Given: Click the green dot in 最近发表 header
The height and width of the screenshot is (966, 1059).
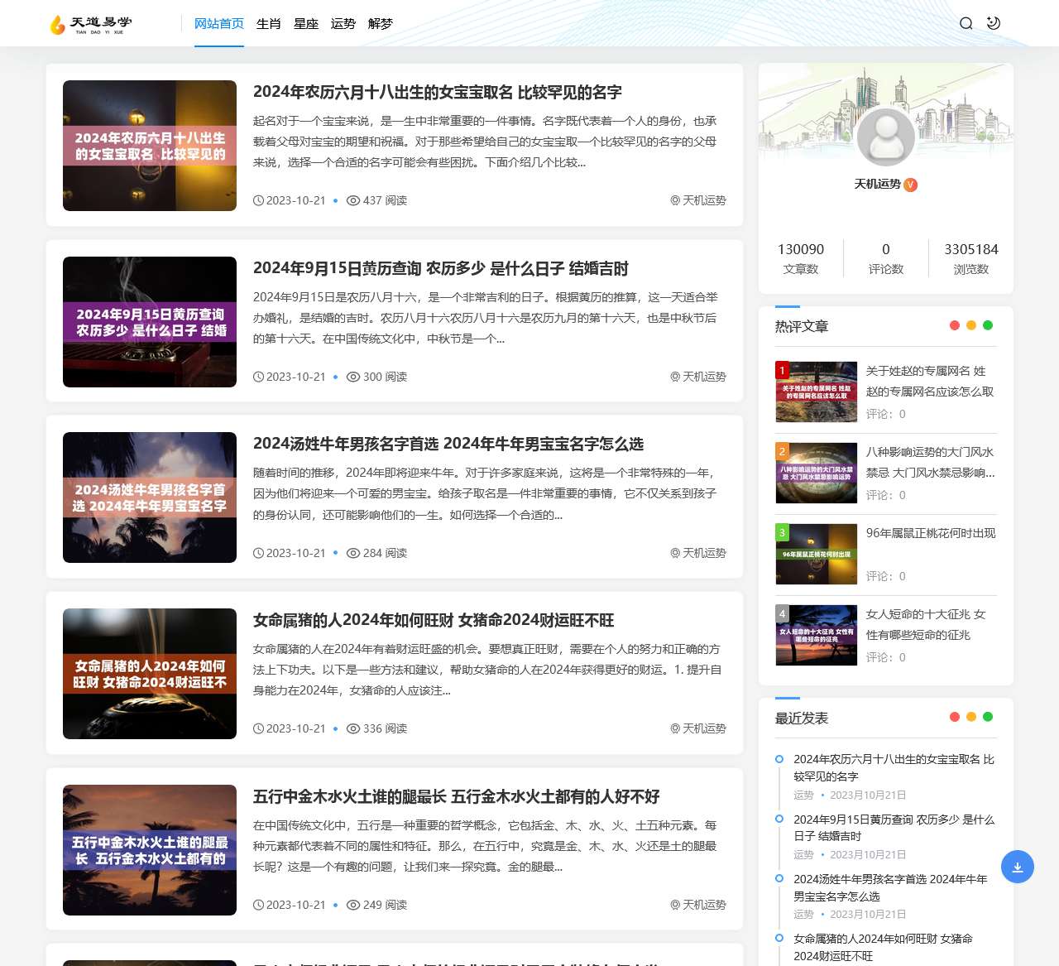Looking at the screenshot, I should (988, 717).
